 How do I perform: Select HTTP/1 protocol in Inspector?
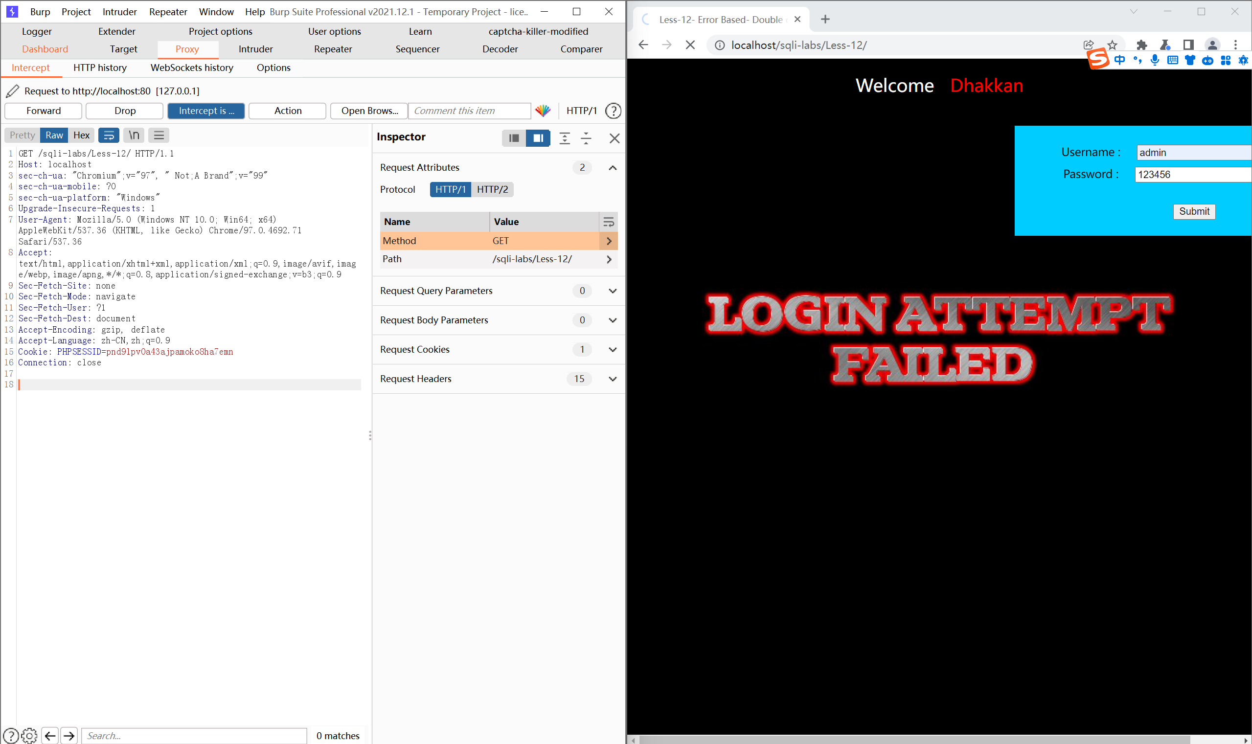click(450, 189)
